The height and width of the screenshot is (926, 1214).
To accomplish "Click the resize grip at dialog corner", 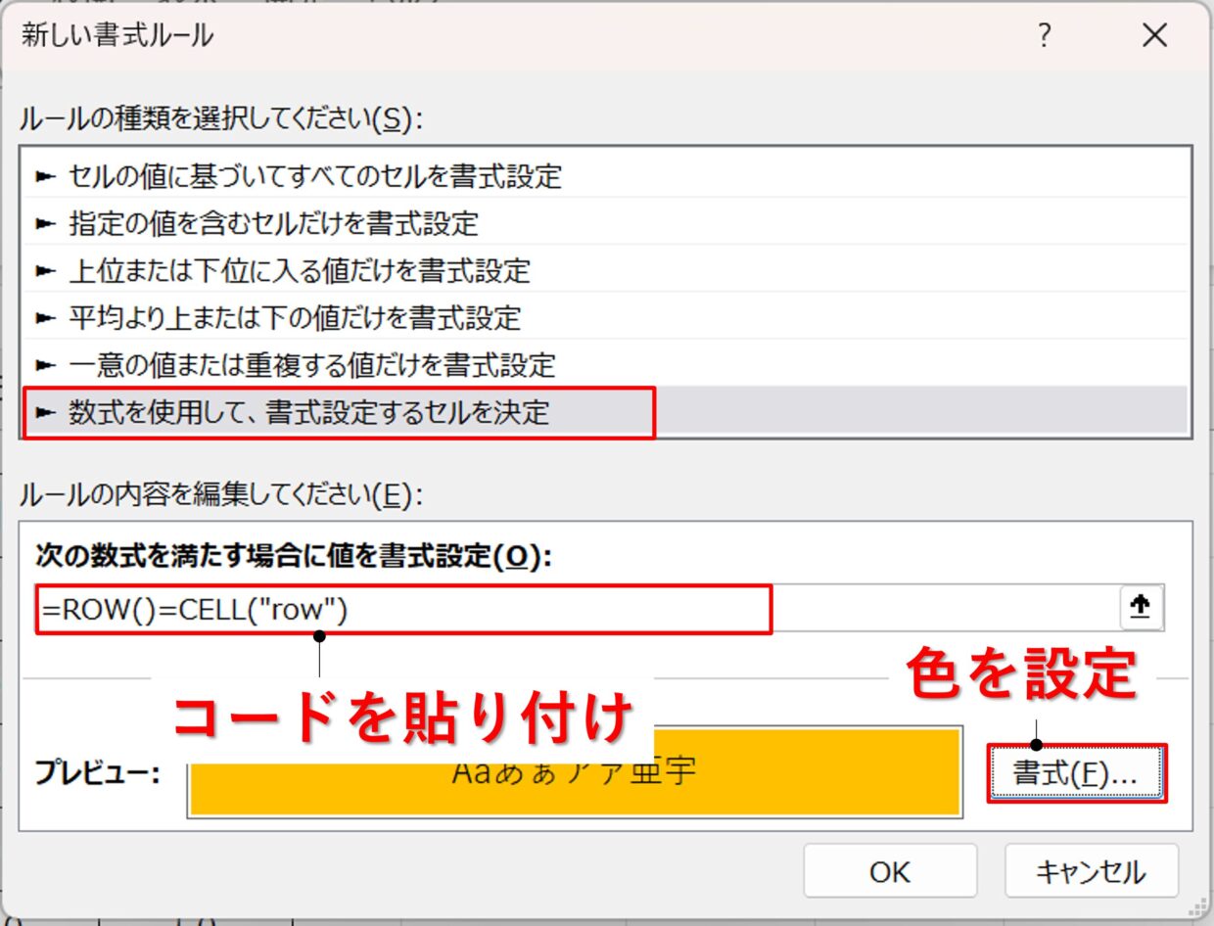I will click(1197, 909).
